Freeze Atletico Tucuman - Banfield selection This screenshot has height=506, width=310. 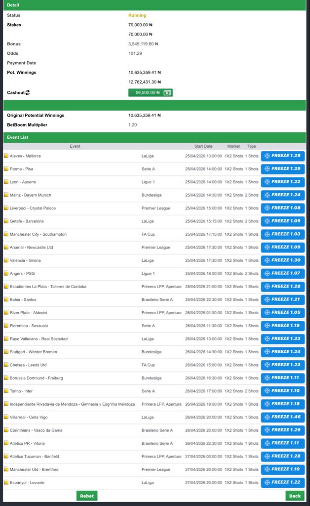[283, 456]
